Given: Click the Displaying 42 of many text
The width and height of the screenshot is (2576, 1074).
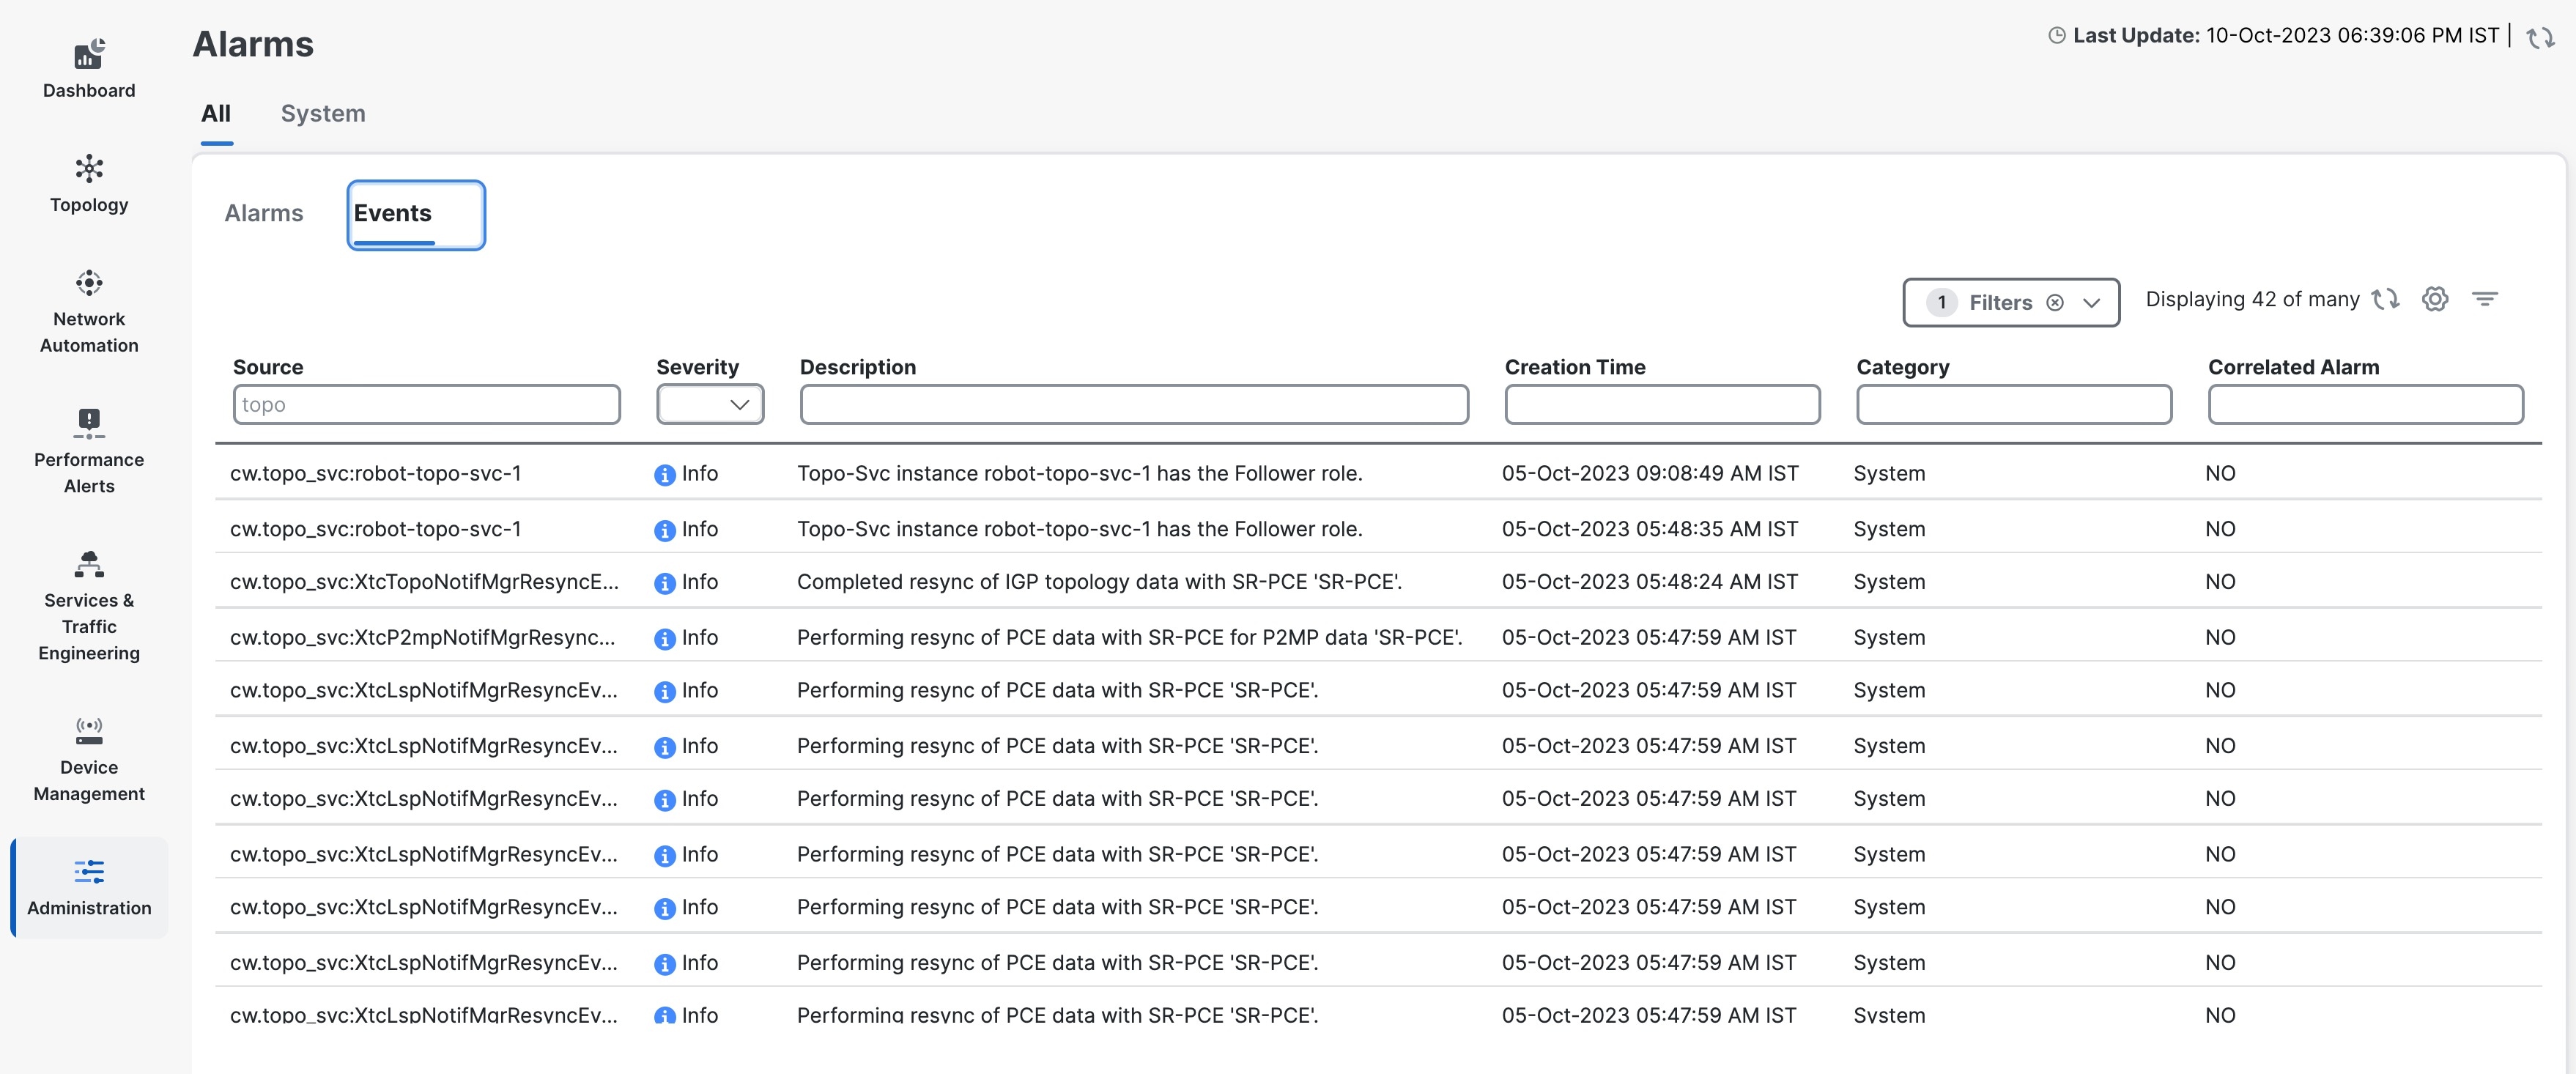Looking at the screenshot, I should 2252,299.
